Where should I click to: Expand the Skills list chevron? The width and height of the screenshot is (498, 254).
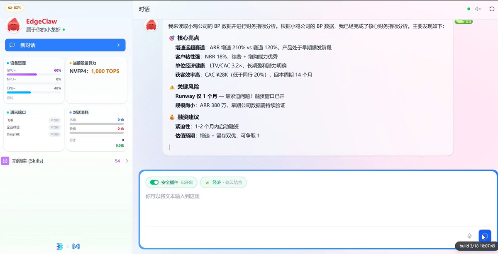[127, 161]
